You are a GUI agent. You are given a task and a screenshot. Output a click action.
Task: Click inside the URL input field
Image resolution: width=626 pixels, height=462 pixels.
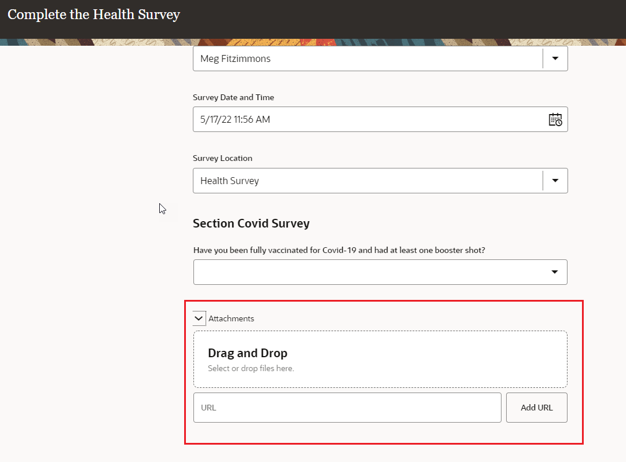pos(347,407)
